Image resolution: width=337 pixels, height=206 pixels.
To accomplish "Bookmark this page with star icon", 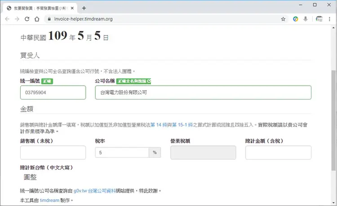I will tap(283, 19).
